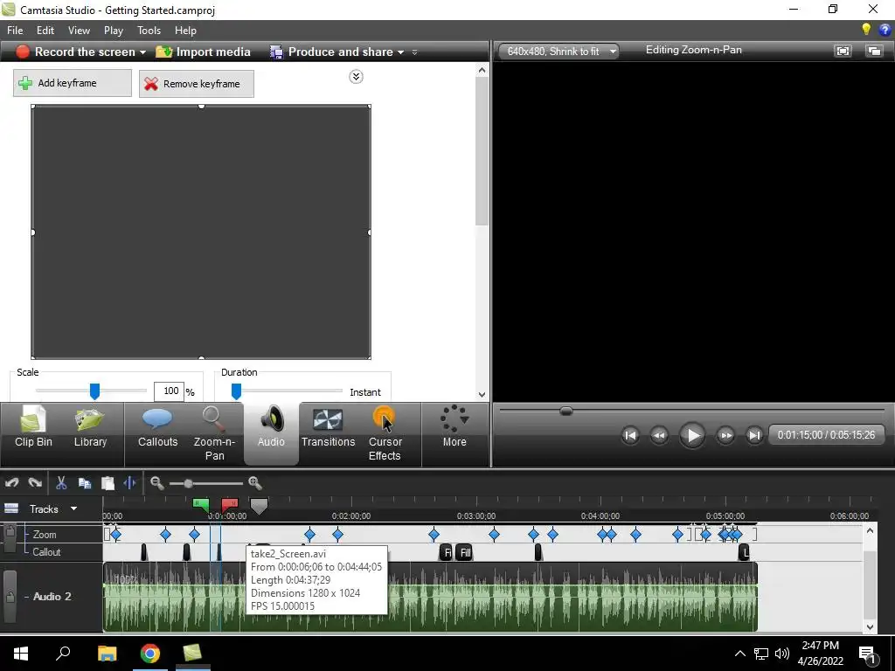Viewport: 895px width, 671px height.
Task: Cut selection with the scissors icon
Action: pos(61,483)
